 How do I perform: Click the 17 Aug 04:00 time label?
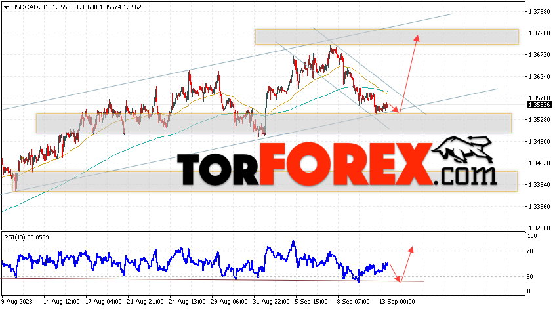pos(104,302)
